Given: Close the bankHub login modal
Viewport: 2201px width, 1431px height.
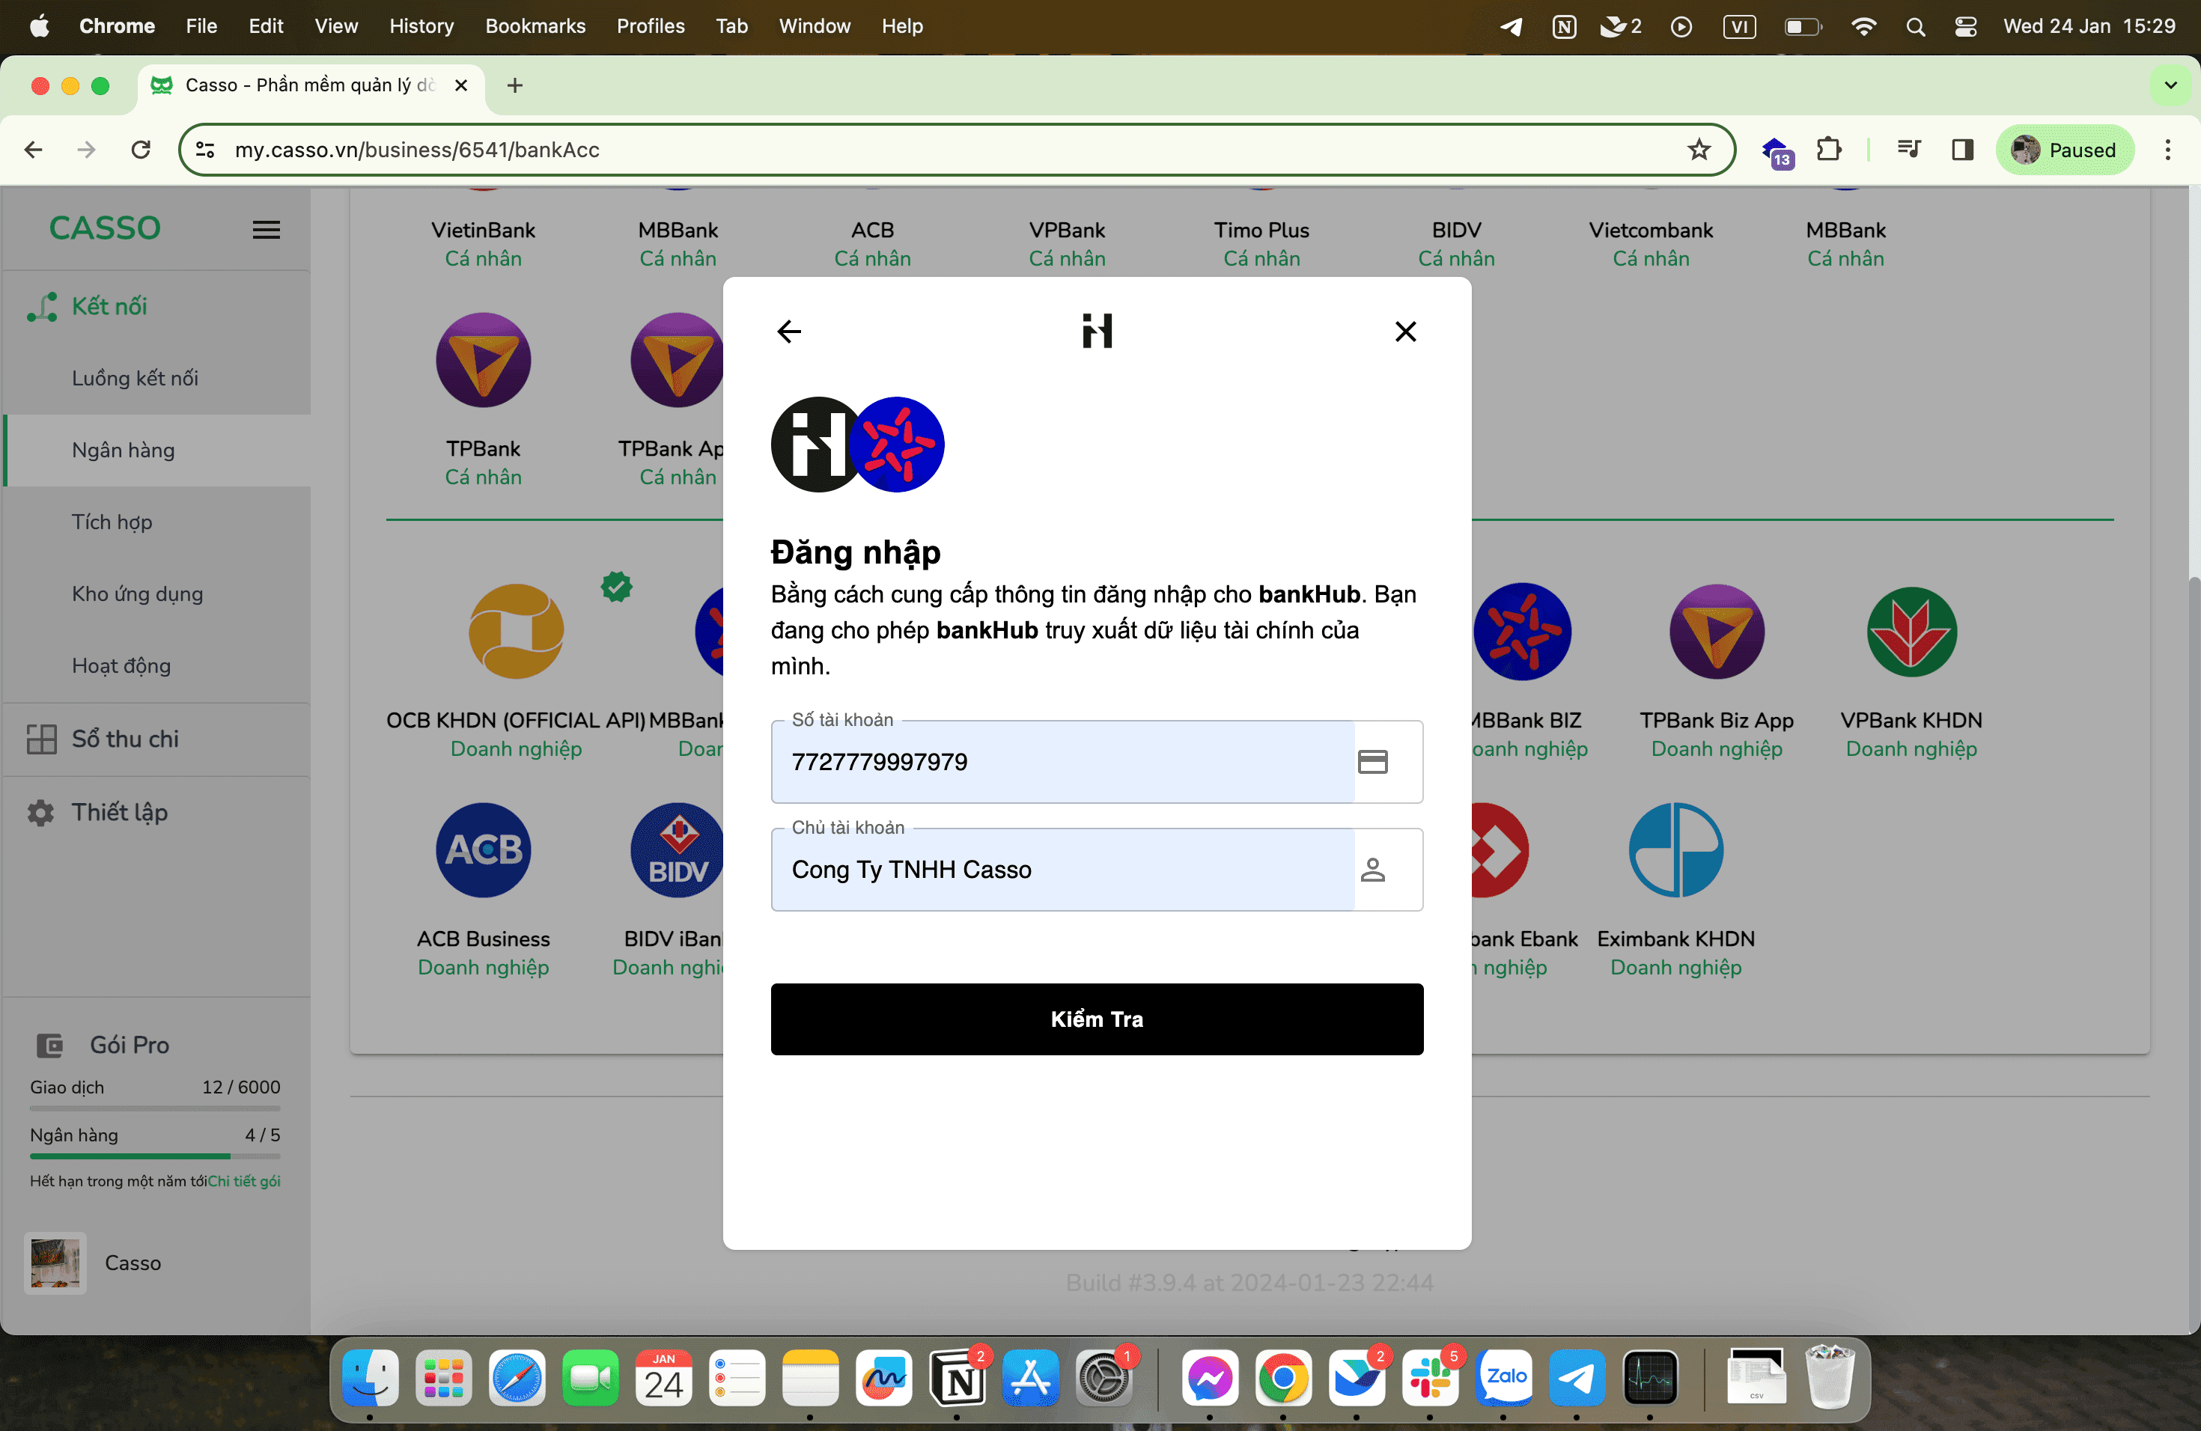Looking at the screenshot, I should point(1404,331).
